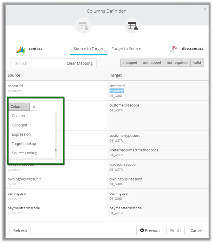Click into the Search field
The width and height of the screenshot is (213, 243).
[x=37, y=63]
